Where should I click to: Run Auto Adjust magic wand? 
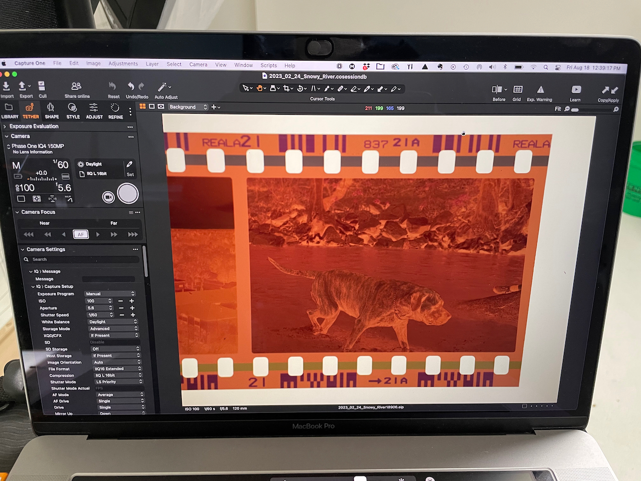click(x=162, y=87)
